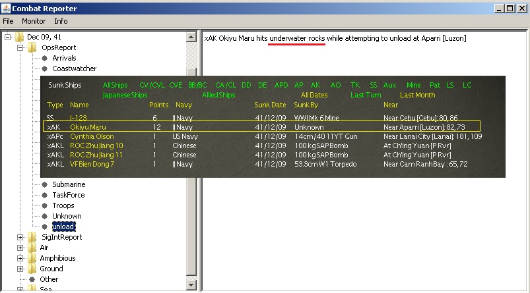Click the Points column header
Viewport: 530px width, 293px height.
(x=159, y=105)
